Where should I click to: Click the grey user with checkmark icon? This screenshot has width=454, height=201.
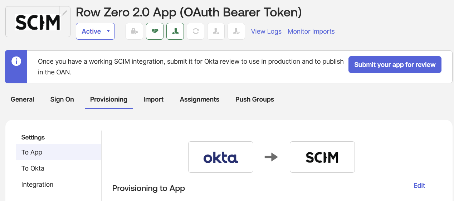(x=236, y=31)
